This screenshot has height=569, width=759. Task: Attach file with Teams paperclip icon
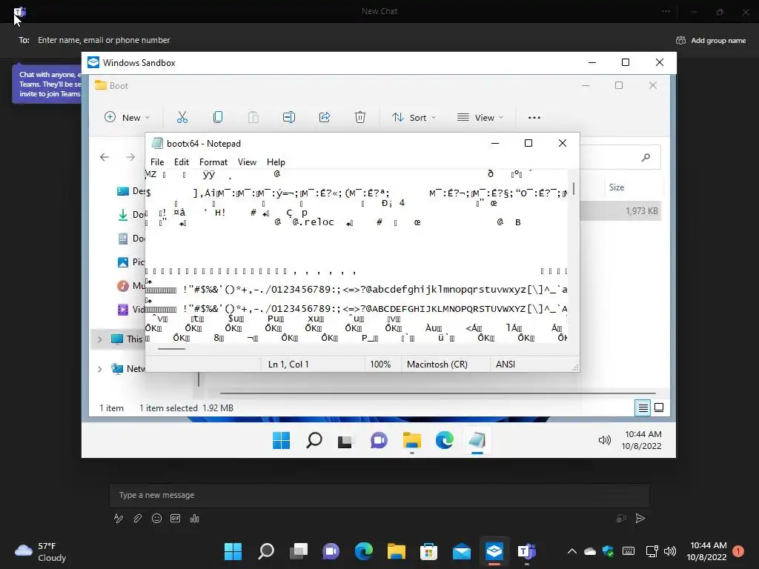coord(137,518)
